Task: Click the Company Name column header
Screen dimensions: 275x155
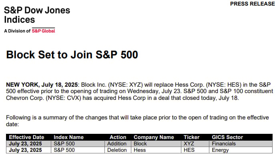Action: click(154, 137)
